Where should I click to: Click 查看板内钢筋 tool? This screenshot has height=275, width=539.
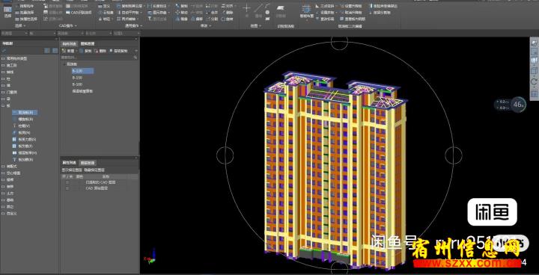pyautogui.click(x=353, y=19)
